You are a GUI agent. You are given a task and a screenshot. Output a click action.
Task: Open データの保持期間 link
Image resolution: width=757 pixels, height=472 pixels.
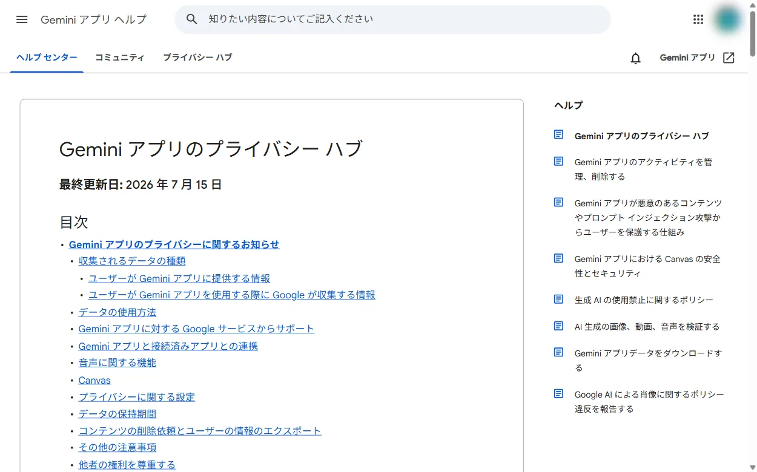coord(117,415)
